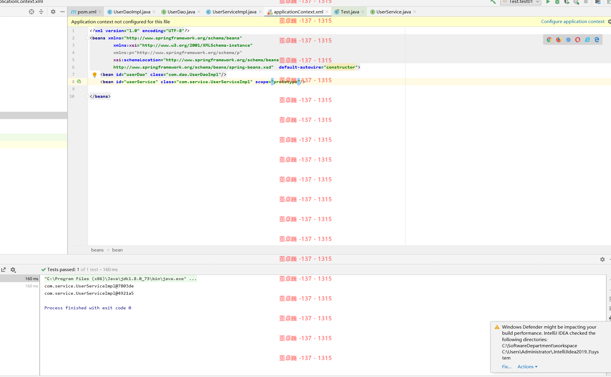Open file preview in Opera
This screenshot has width=611, height=377.
coord(578,40)
